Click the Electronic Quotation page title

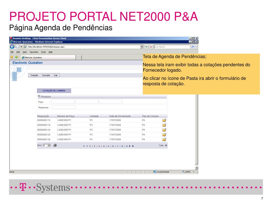(x=27, y=63)
